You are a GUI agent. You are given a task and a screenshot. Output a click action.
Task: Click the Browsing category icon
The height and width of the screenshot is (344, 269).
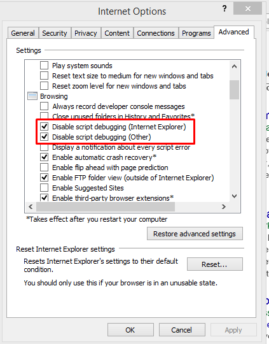tap(32, 96)
